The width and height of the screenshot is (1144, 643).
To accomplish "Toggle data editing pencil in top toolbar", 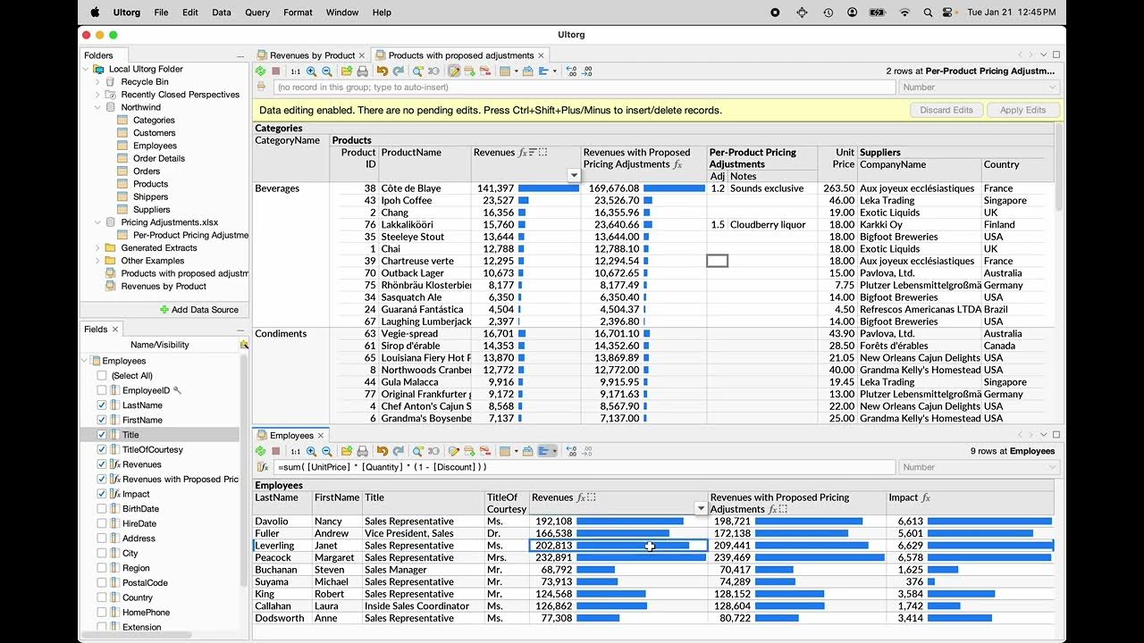I will click(x=454, y=71).
